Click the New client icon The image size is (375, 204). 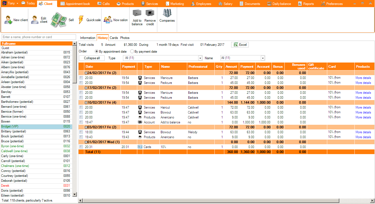(8, 20)
